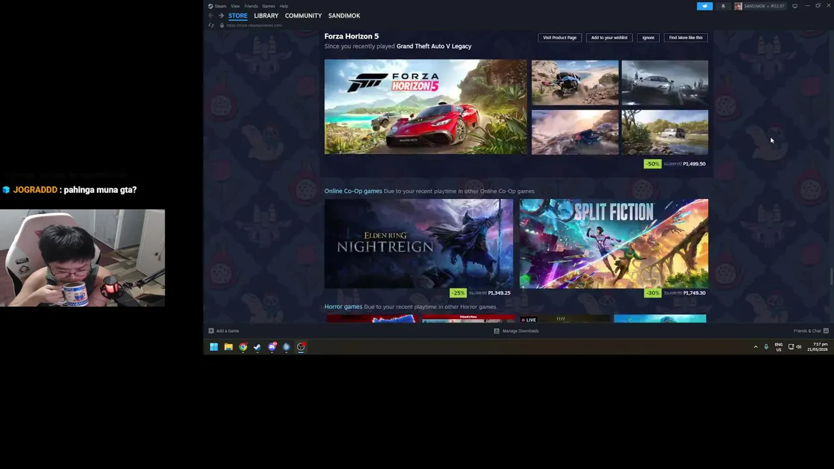
Task: Open the Grand Theft Auto V Legacy link
Action: tap(434, 46)
